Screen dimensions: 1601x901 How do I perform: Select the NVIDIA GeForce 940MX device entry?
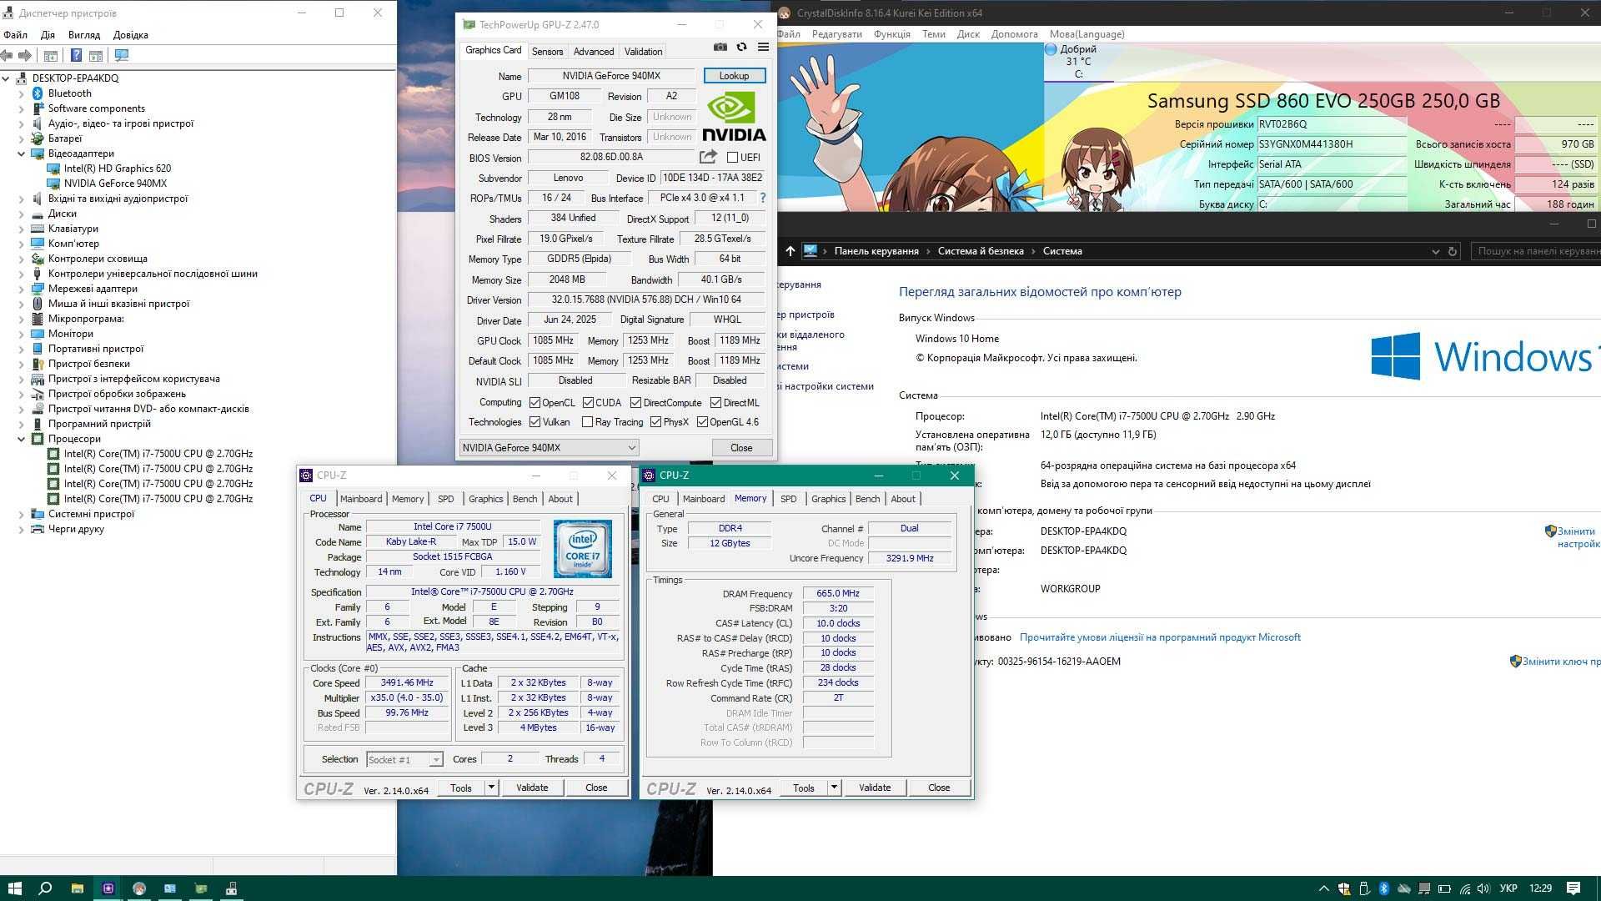(x=115, y=184)
